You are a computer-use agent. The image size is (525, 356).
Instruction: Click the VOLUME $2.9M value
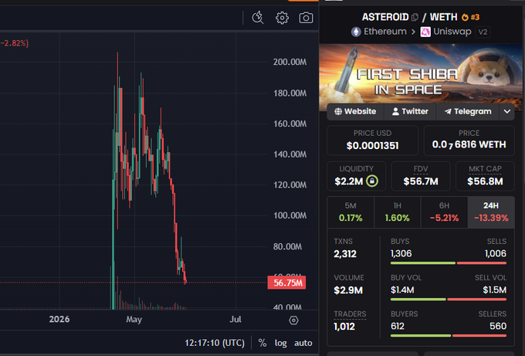pos(348,290)
